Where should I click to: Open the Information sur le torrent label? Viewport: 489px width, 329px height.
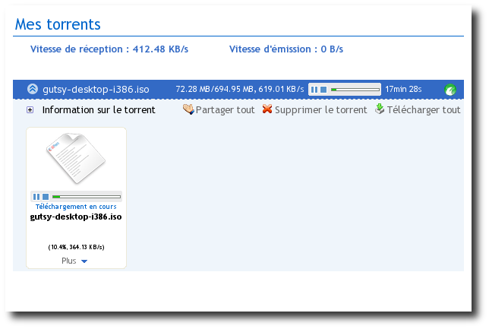[99, 110]
